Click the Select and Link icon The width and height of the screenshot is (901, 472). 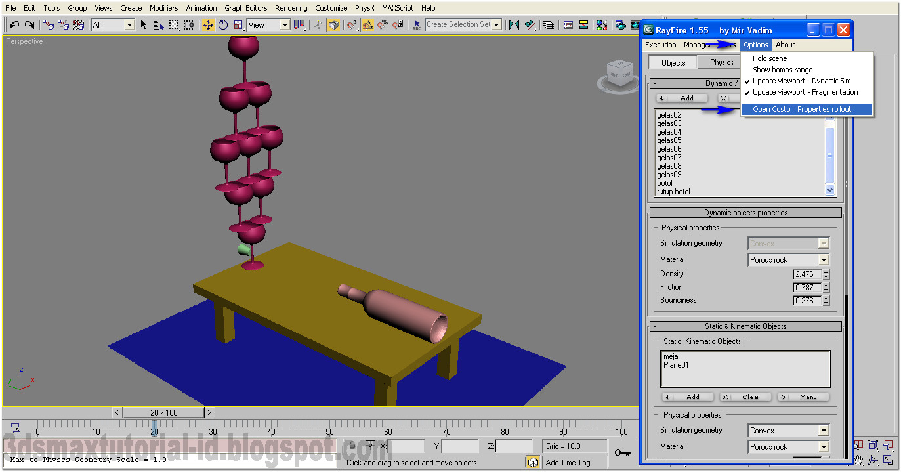click(49, 25)
